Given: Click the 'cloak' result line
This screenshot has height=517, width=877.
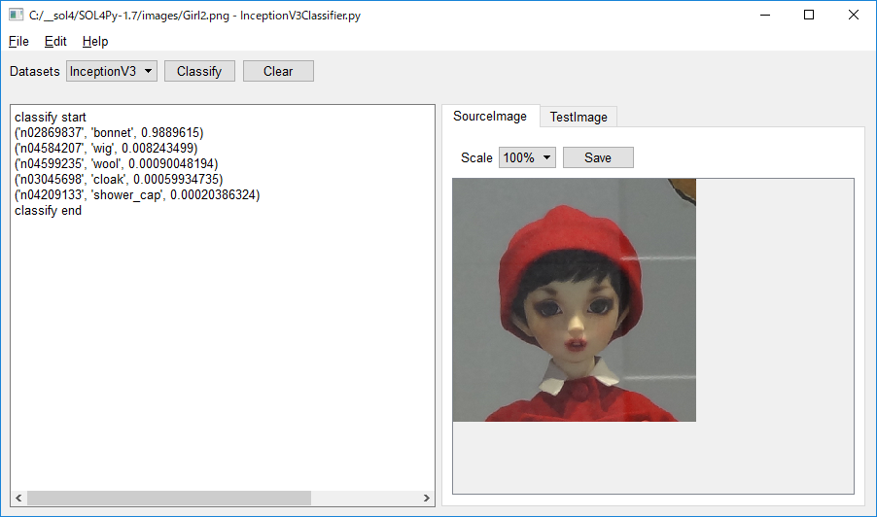Looking at the screenshot, I should coord(119,180).
